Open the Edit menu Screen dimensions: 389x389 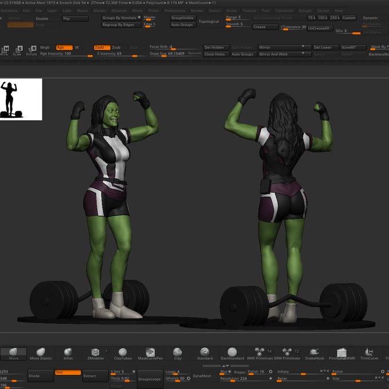click(26, 11)
